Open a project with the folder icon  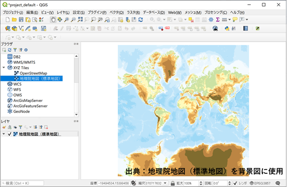[x=14, y=19]
